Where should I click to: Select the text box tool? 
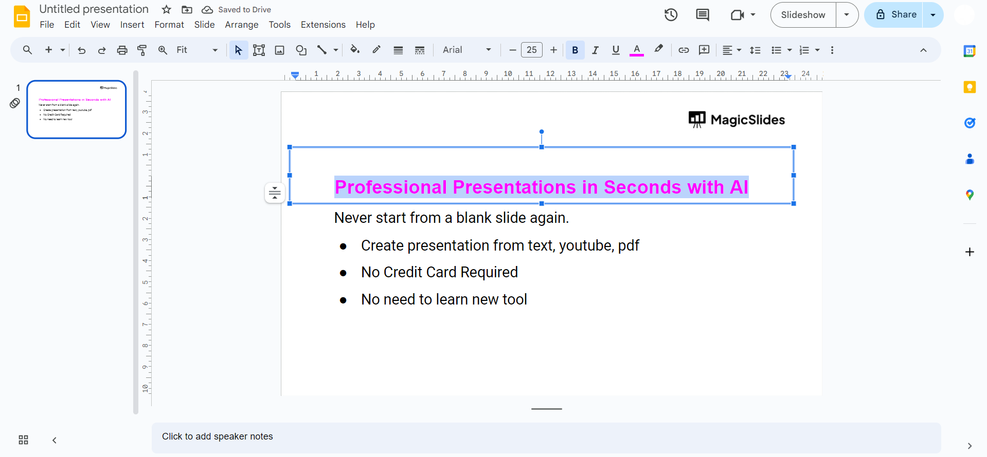point(259,50)
